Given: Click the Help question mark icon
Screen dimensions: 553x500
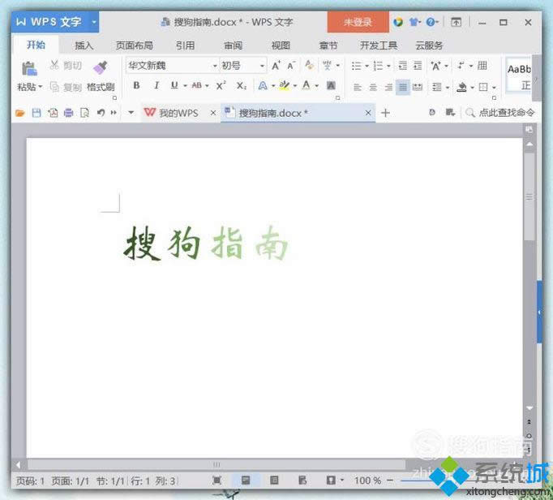Looking at the screenshot, I should point(430,23).
